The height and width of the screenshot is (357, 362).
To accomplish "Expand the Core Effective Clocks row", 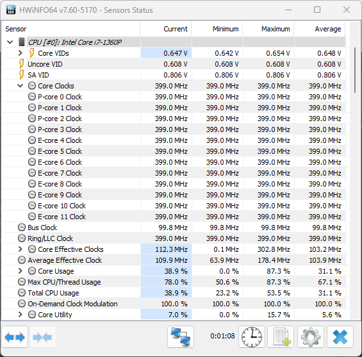I will pyautogui.click(x=21, y=249).
